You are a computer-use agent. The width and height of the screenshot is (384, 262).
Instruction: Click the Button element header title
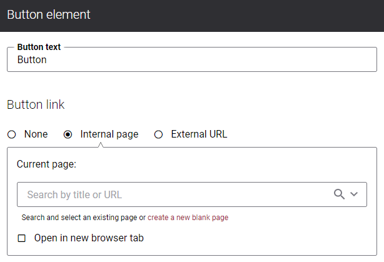click(x=49, y=14)
